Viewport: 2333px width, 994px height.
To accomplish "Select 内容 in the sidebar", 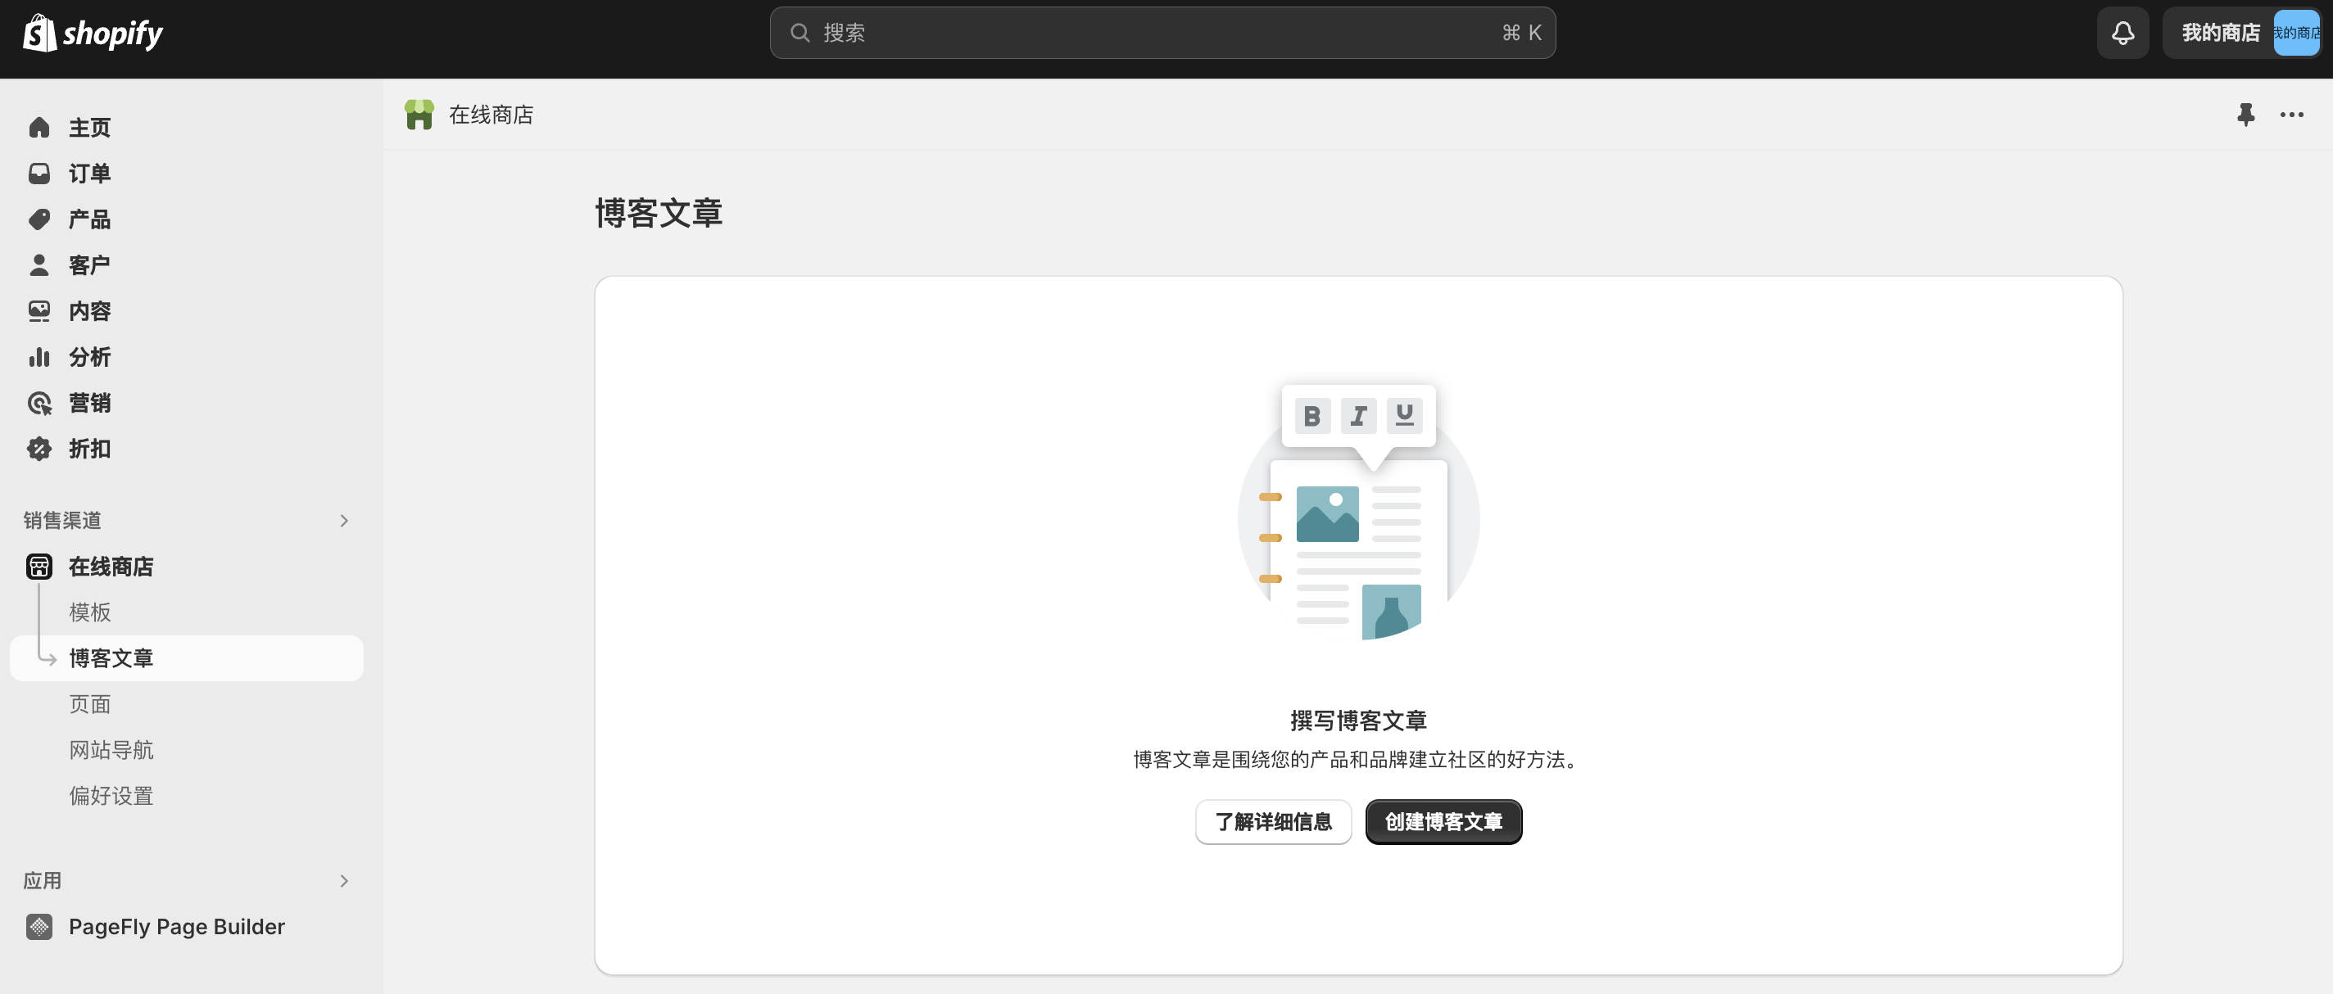I will tap(187, 311).
